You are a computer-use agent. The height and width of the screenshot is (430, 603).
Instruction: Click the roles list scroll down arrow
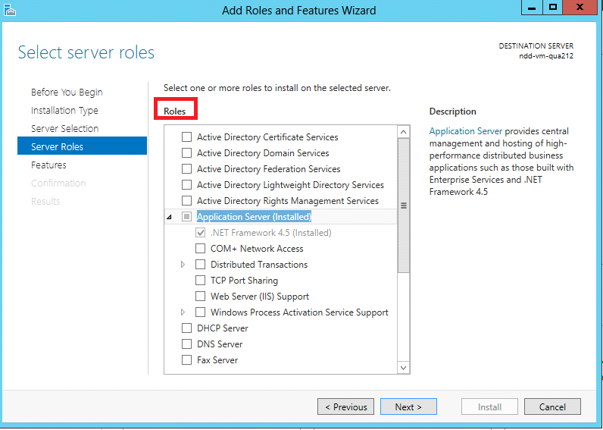coord(404,367)
